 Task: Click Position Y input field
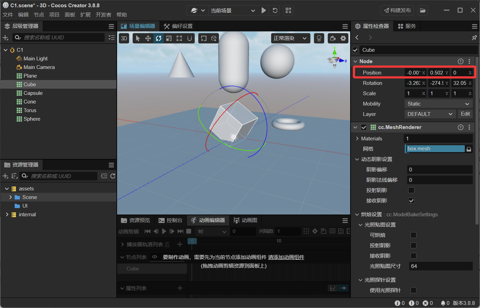click(439, 73)
